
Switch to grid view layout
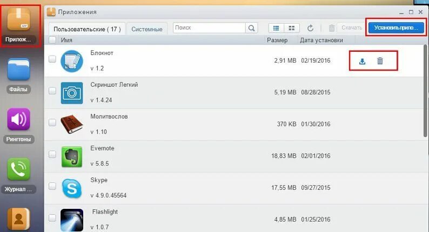point(292,28)
